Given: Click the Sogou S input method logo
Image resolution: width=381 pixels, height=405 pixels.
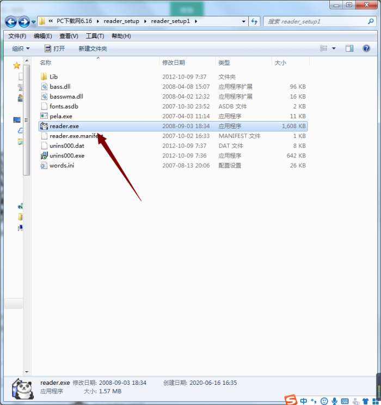Looking at the screenshot, I should (x=291, y=400).
